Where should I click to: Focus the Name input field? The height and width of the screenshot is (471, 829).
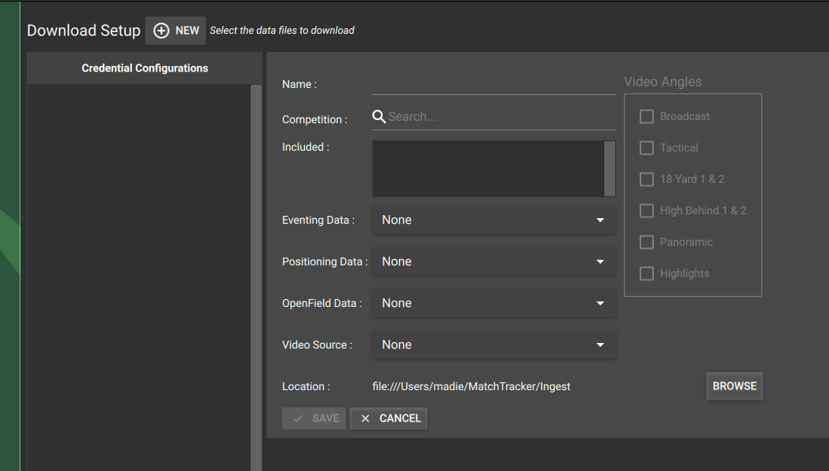(x=493, y=84)
